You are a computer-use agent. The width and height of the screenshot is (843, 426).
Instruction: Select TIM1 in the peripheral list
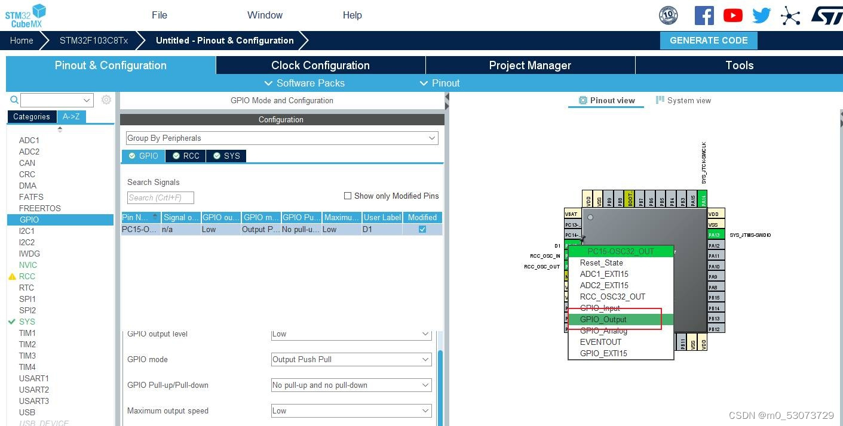[27, 333]
